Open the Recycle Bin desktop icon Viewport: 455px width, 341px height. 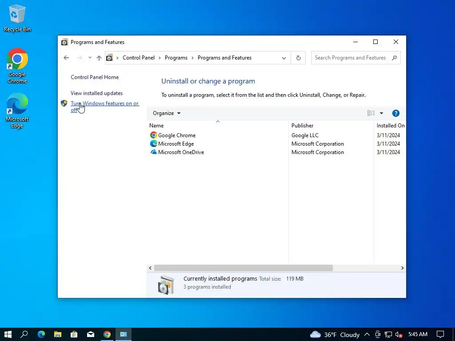(x=17, y=18)
